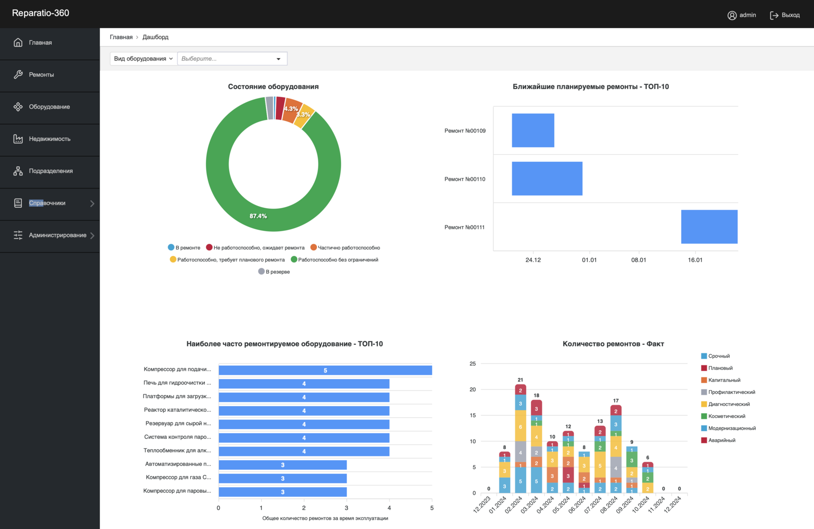Toggle Работоспособно, требует планового ремонта legend
814x529 pixels.
click(227, 260)
